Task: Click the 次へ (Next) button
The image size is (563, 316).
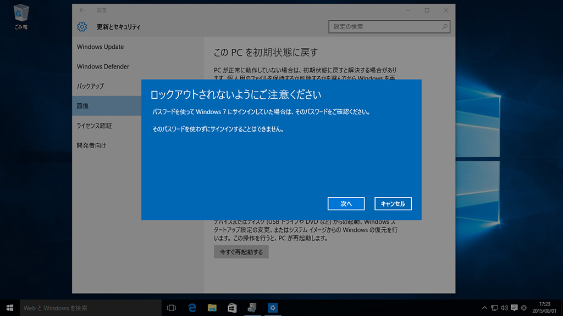Action: (346, 204)
